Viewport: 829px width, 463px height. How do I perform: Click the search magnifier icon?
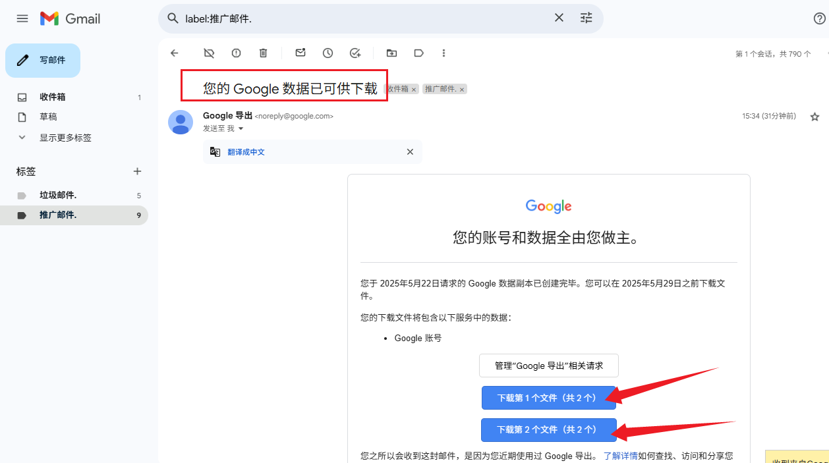click(x=173, y=18)
